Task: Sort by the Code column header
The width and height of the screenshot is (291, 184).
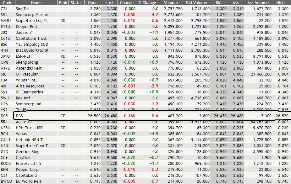Action: point(8,3)
